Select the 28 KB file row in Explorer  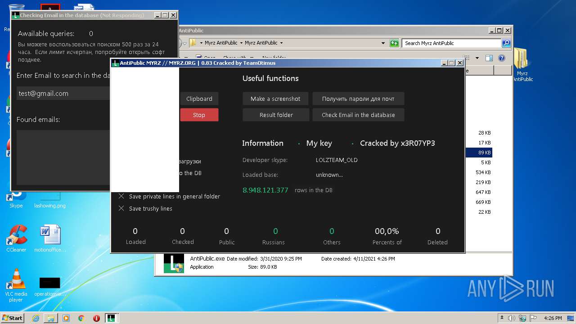click(x=479, y=133)
